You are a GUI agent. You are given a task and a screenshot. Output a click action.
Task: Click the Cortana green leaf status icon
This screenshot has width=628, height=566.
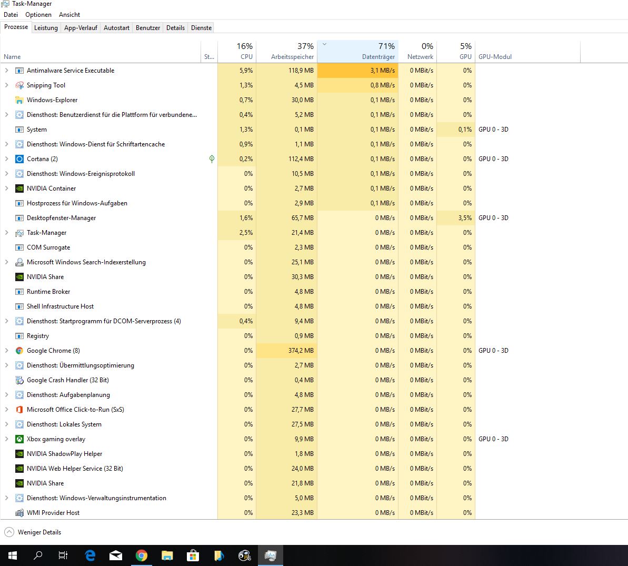click(x=212, y=159)
